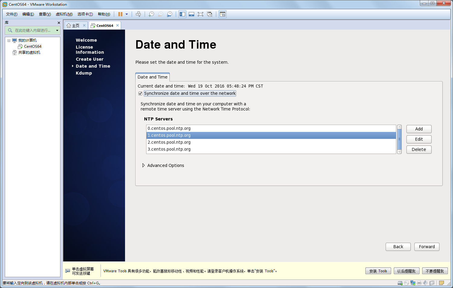Open the library search dropdown arrow
The width and height of the screenshot is (453, 288).
pos(57,30)
